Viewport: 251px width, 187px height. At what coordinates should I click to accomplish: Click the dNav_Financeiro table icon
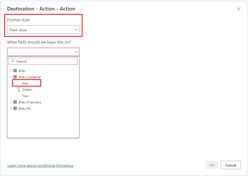point(15,102)
